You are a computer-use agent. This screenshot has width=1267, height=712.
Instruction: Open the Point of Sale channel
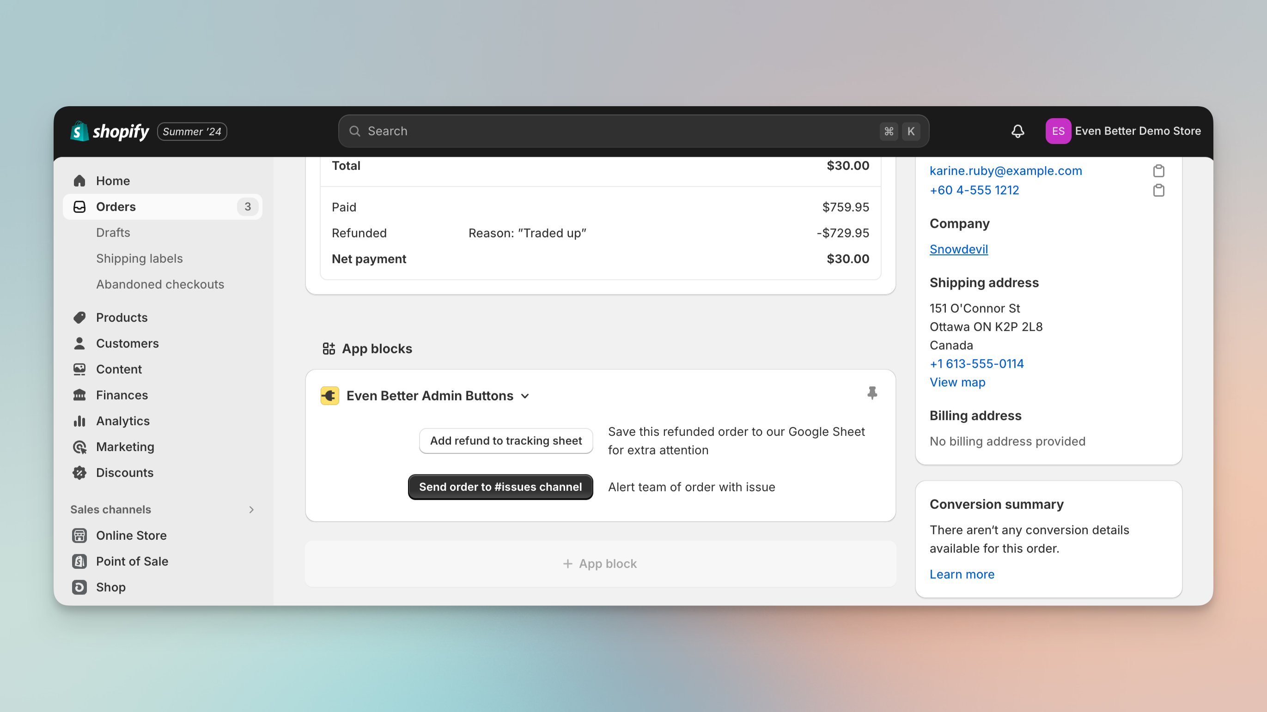click(162, 561)
